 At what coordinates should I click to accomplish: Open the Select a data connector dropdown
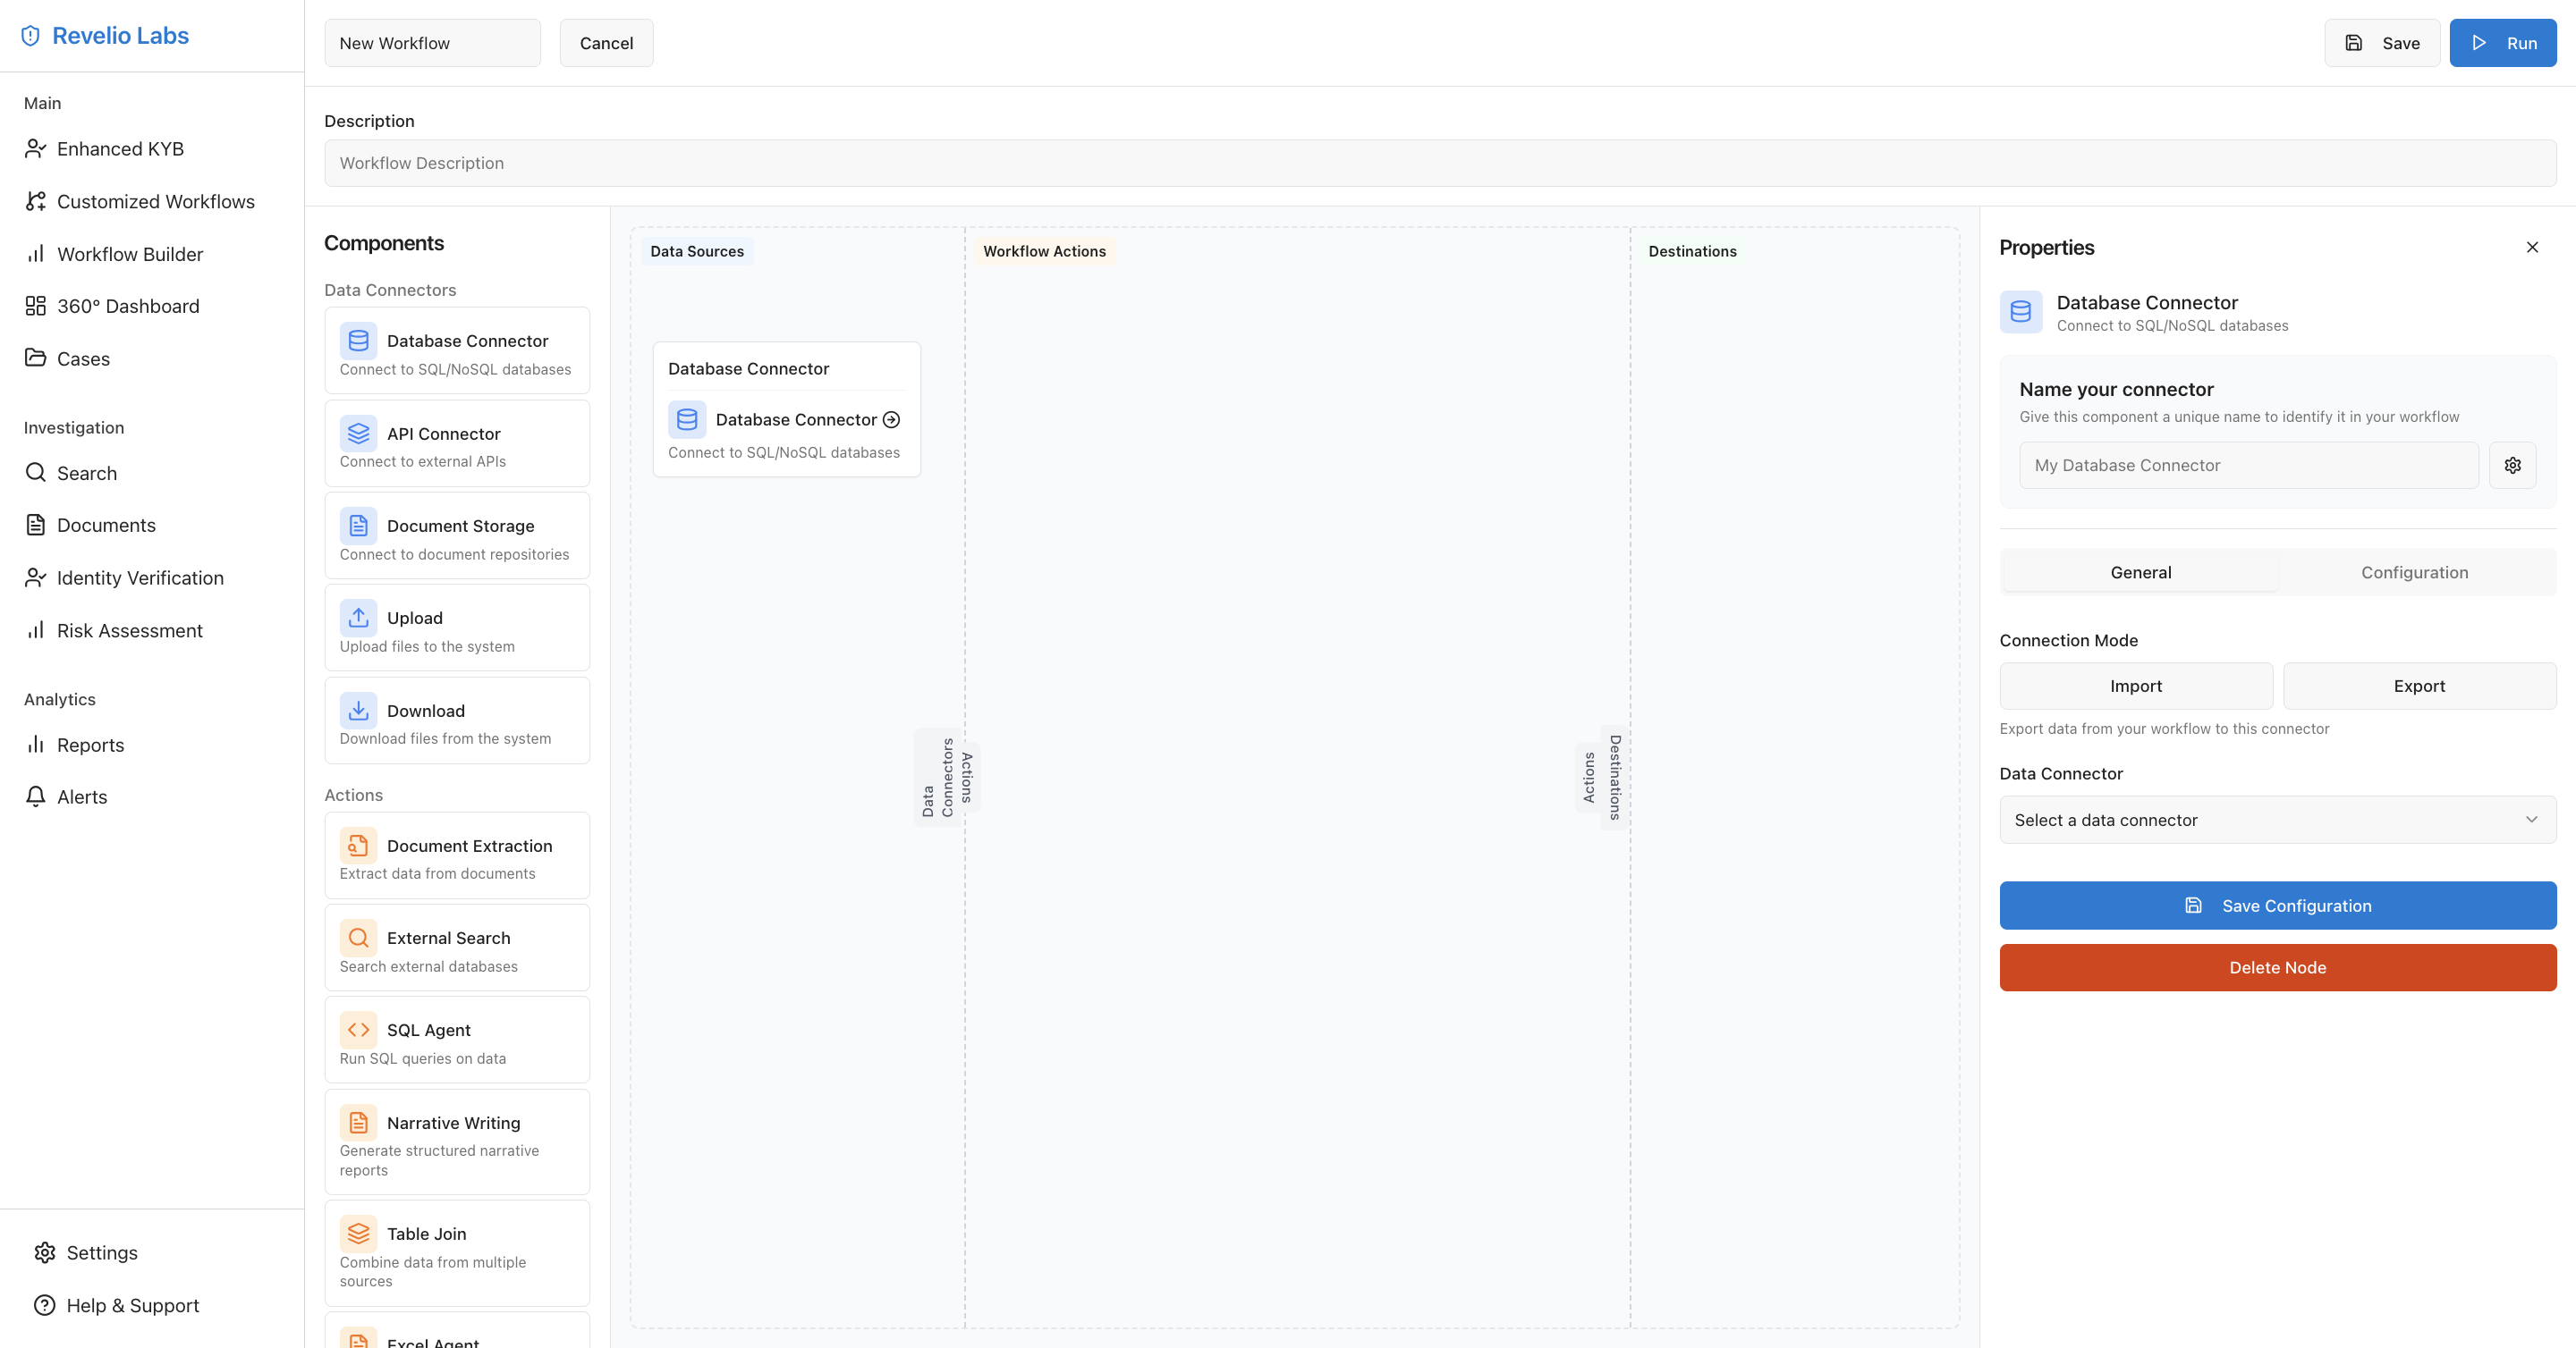2277,820
